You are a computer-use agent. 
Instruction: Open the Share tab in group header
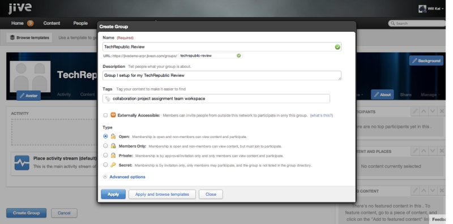[405, 94]
